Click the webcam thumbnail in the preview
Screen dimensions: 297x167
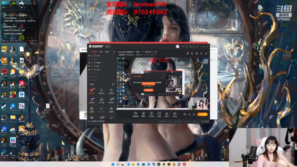199,104
